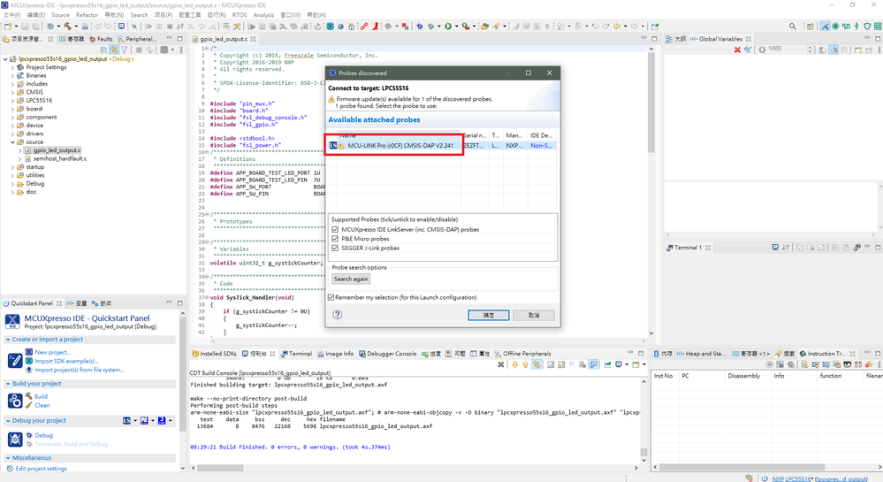Click Debug link in Quickstart Panel

[x=43, y=435]
